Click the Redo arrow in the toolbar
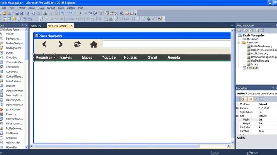This screenshot has width=277, height=155. pos(71,13)
